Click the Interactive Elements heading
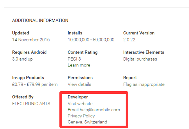 (x=144, y=52)
